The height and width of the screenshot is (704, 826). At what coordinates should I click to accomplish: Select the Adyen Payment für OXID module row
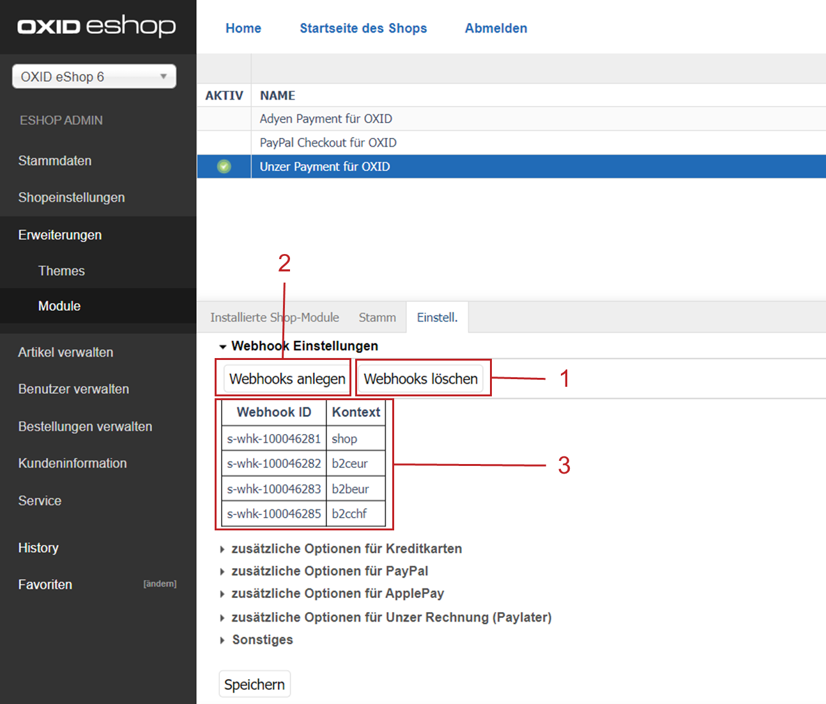click(511, 119)
